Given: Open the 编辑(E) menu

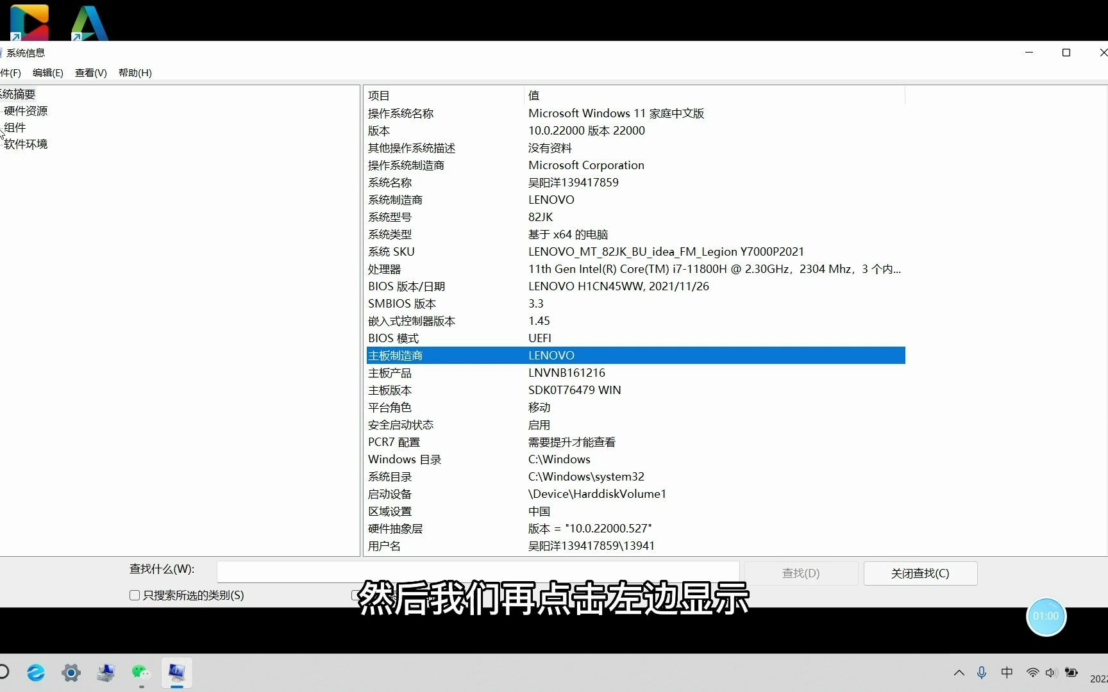Looking at the screenshot, I should (48, 72).
